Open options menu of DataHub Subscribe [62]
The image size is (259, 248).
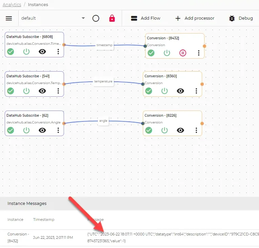click(x=58, y=130)
